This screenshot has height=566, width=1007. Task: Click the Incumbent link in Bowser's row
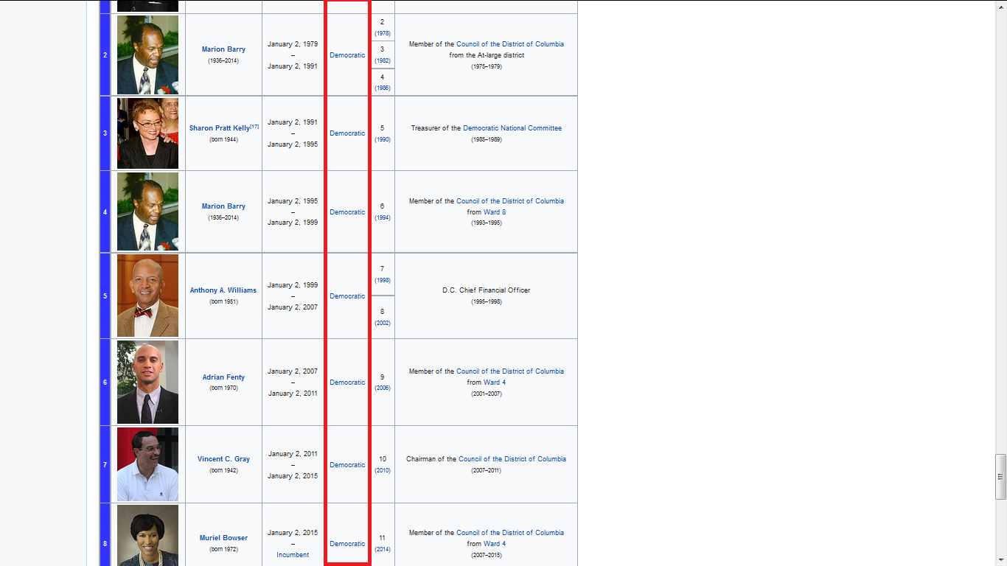point(293,555)
